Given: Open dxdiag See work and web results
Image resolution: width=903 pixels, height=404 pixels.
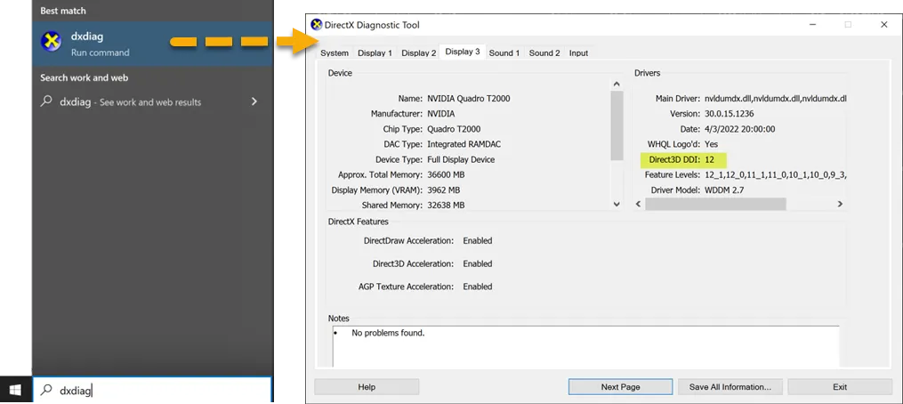Looking at the screenshot, I should click(152, 102).
